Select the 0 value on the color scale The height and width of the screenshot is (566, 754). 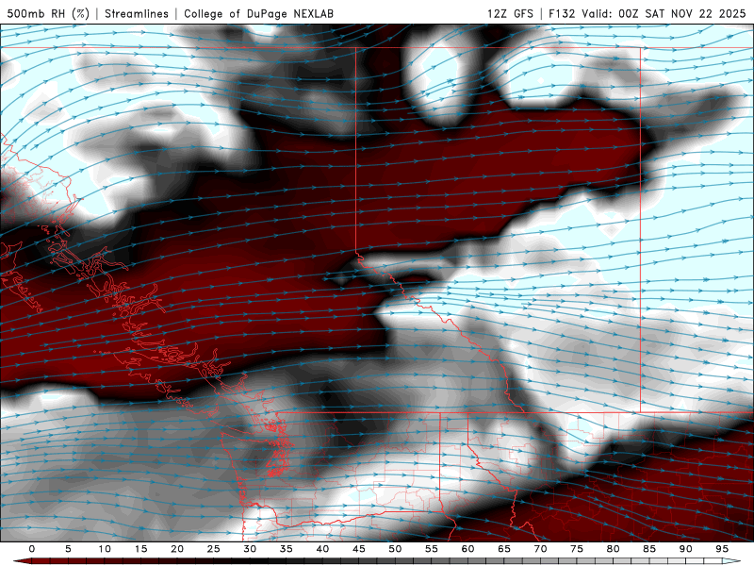coord(32,549)
